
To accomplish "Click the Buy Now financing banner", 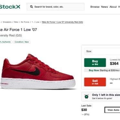I will (x=102, y=70).
